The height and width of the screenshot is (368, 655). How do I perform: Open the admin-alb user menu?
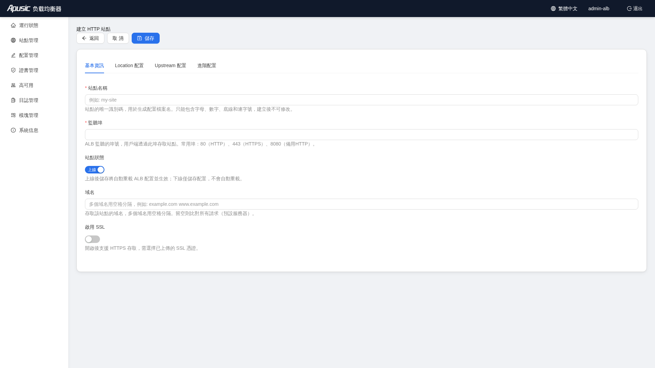pos(599,9)
